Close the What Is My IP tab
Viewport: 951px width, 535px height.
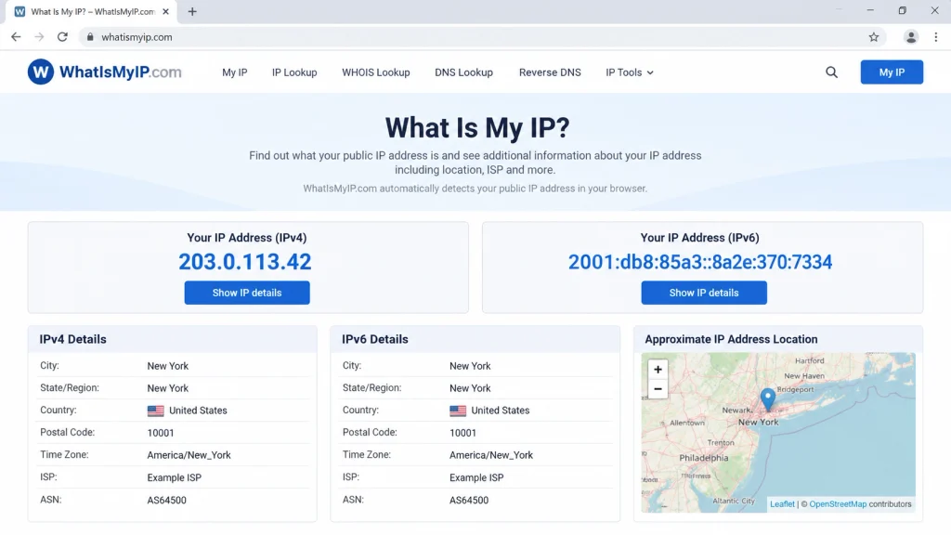click(165, 11)
